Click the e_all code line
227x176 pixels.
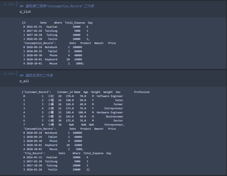(24, 81)
